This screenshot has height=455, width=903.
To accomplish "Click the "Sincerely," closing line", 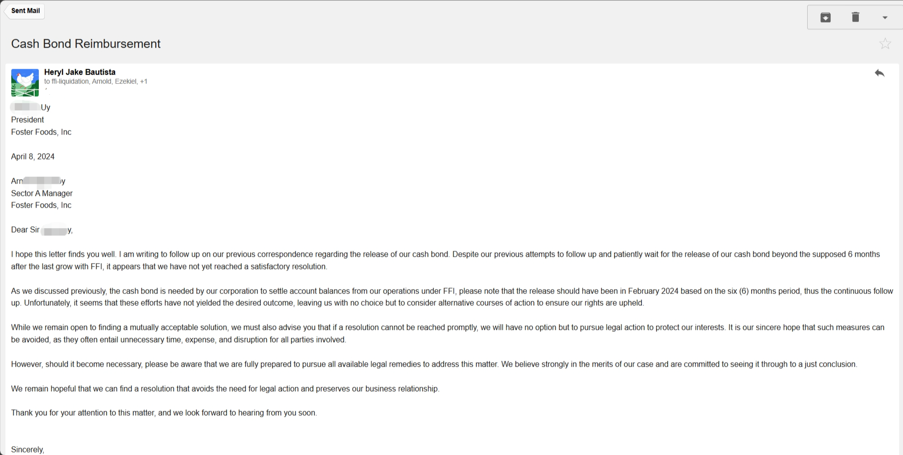I will [x=28, y=450].
